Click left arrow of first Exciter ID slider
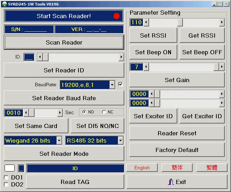231x192 pixels. tap(151, 94)
